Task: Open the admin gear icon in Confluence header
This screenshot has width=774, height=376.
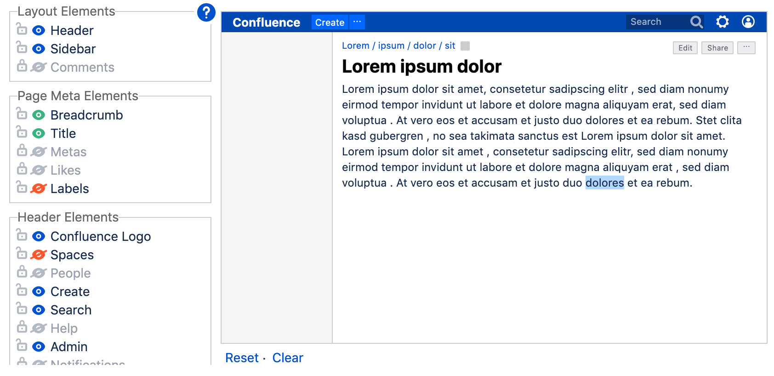Action: 723,22
